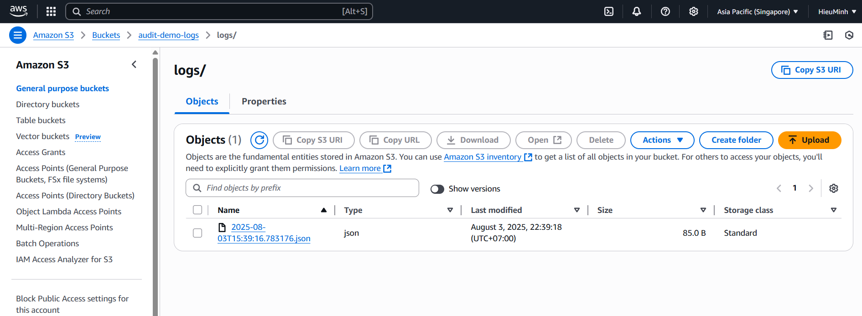
Task: Go to audit-demo-logs breadcrumb
Action: pyautogui.click(x=168, y=35)
